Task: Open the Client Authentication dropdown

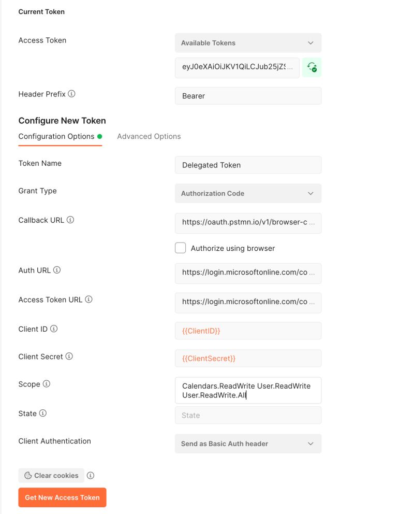Action: click(248, 444)
